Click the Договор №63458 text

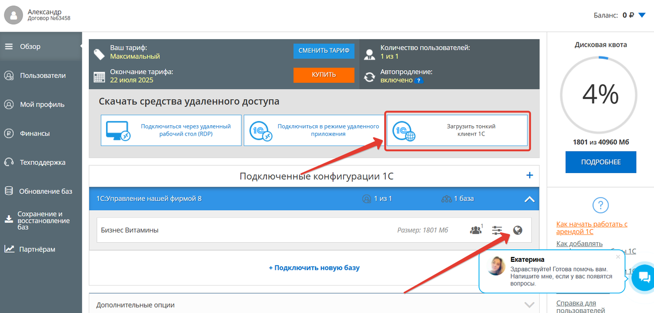(x=49, y=19)
